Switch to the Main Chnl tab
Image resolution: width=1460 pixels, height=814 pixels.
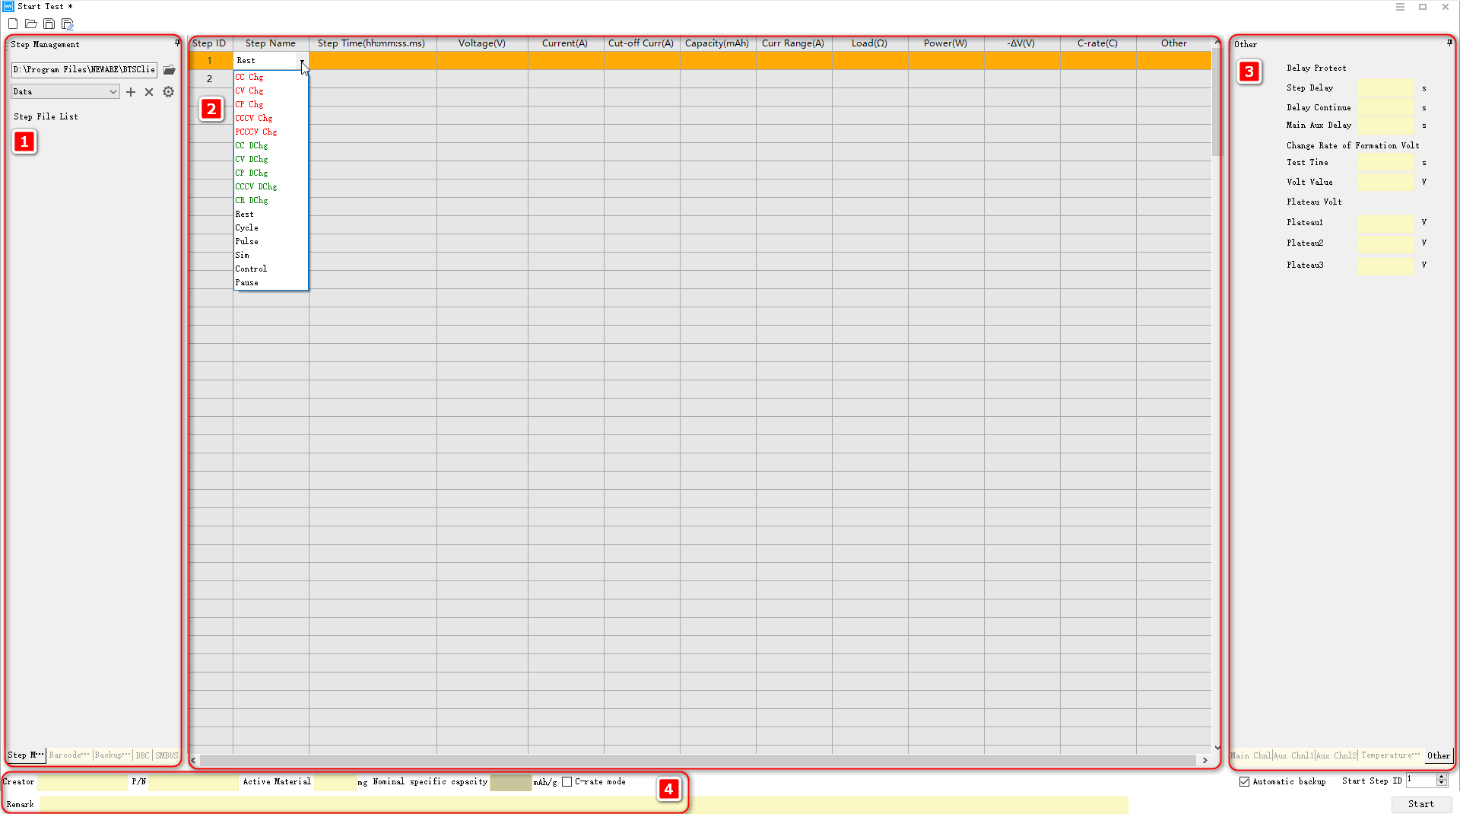pos(1251,755)
